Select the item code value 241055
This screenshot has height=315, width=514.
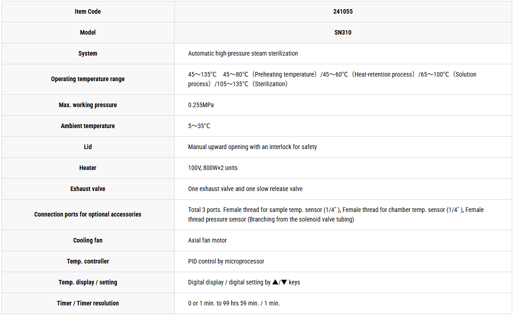[x=343, y=11]
